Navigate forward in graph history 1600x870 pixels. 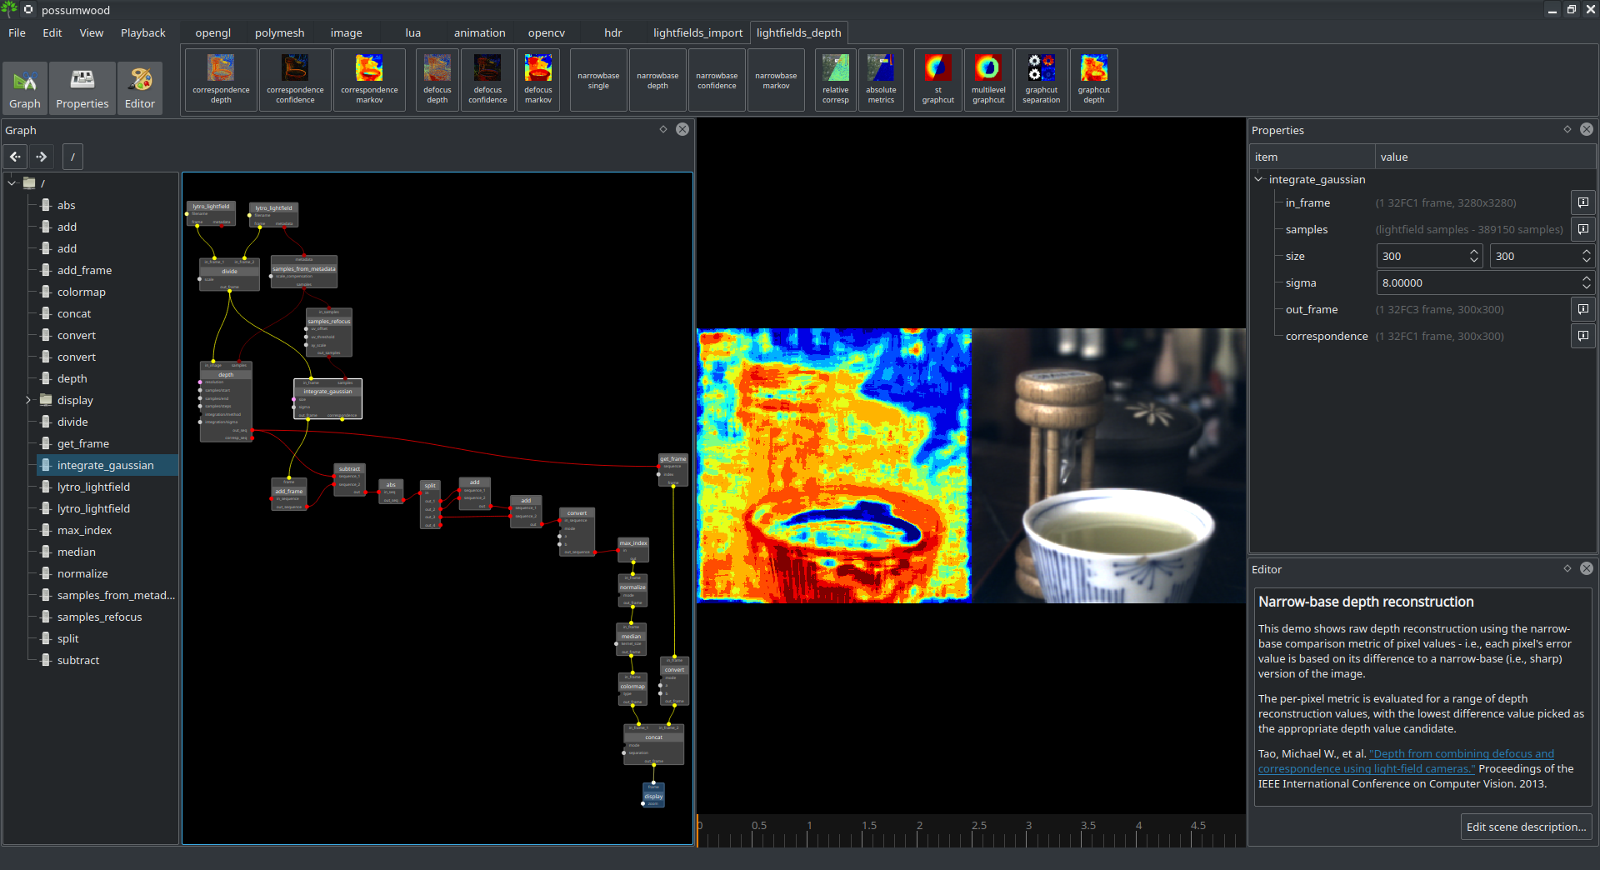pyautogui.click(x=42, y=156)
